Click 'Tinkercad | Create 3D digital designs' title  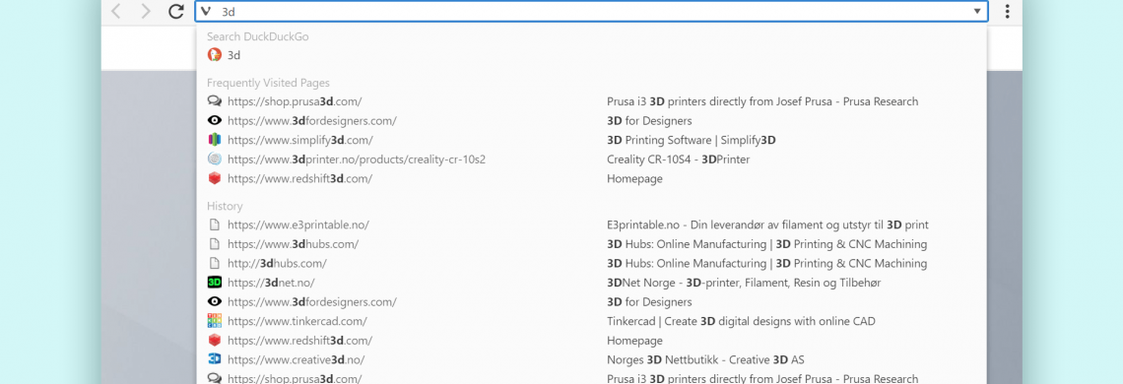click(741, 321)
